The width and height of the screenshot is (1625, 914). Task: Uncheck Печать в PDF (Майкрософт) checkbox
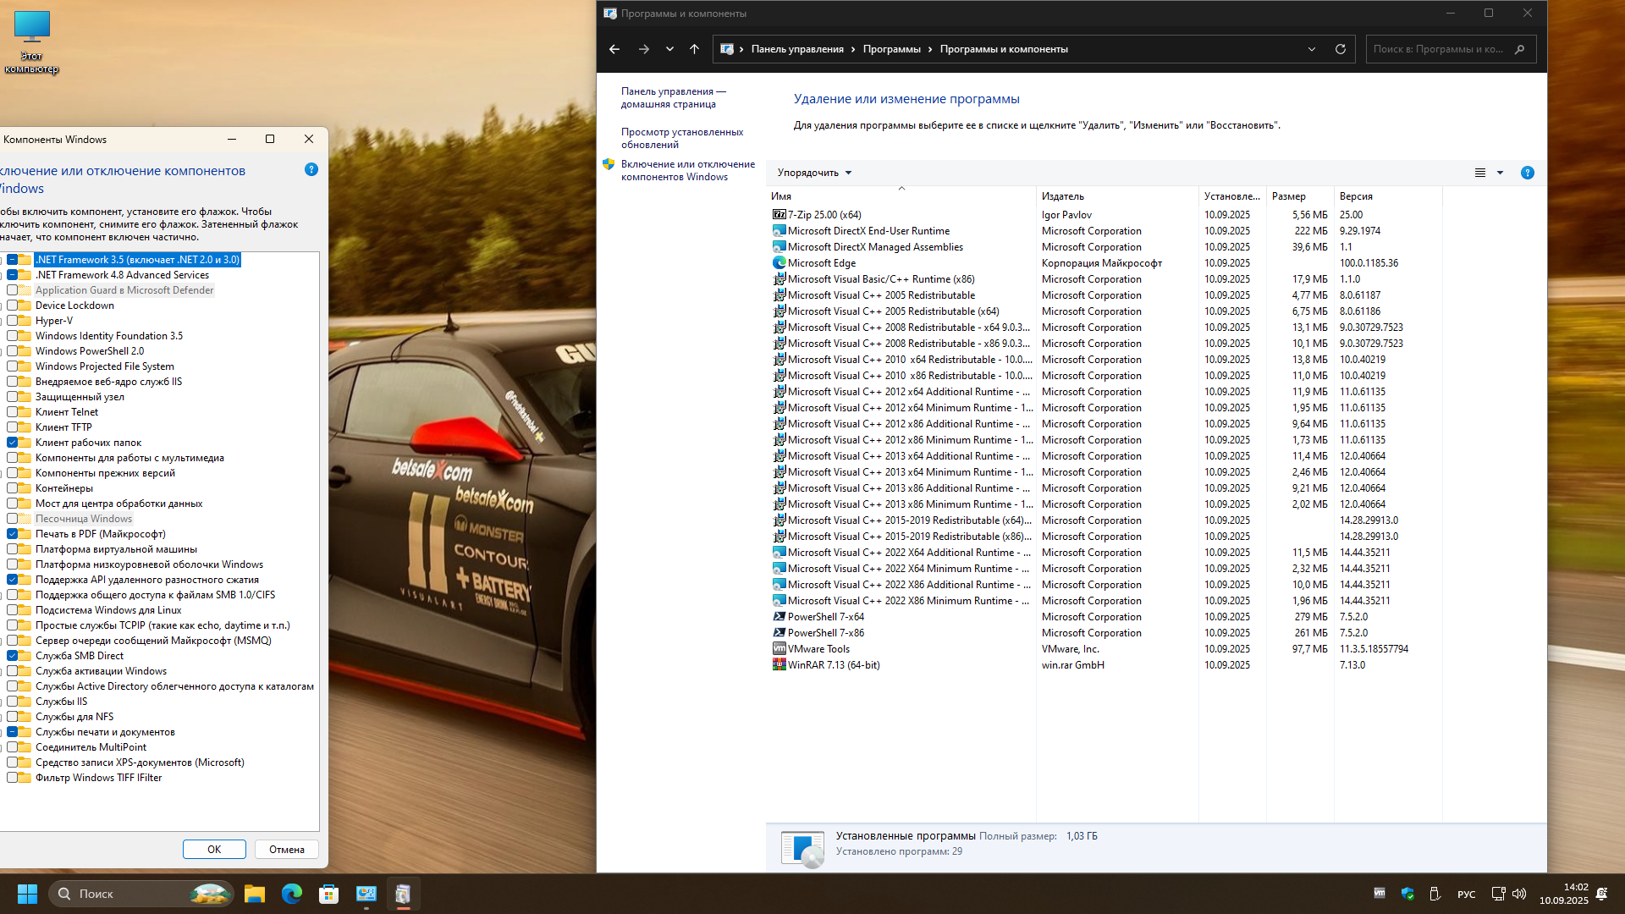(13, 534)
